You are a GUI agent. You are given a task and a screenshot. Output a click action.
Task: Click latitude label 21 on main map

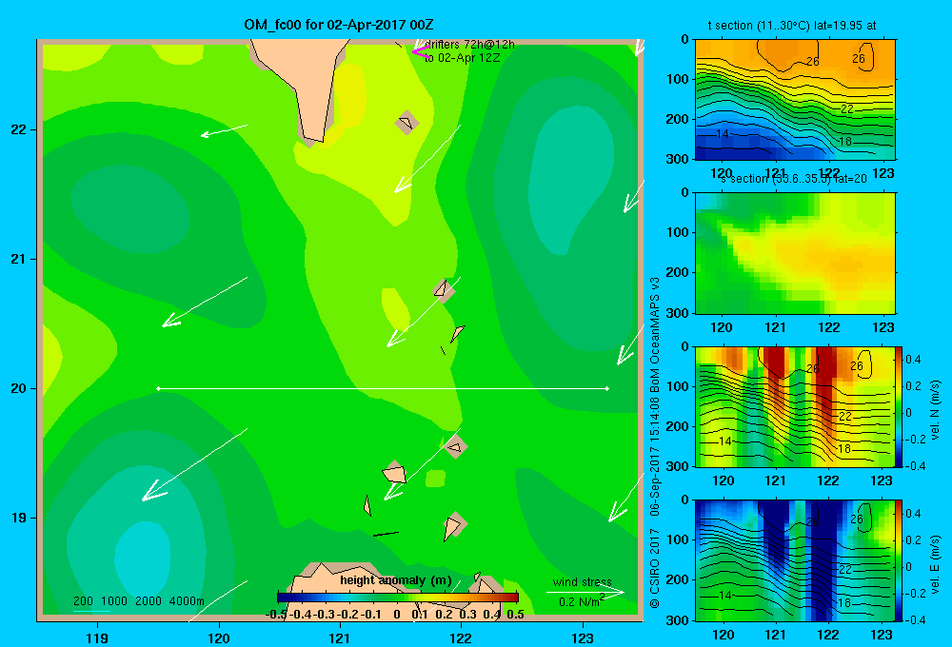tap(18, 259)
